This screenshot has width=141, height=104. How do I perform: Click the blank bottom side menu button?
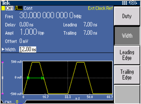127,94
